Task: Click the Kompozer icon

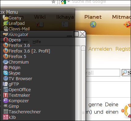Action: [x=6, y=101]
